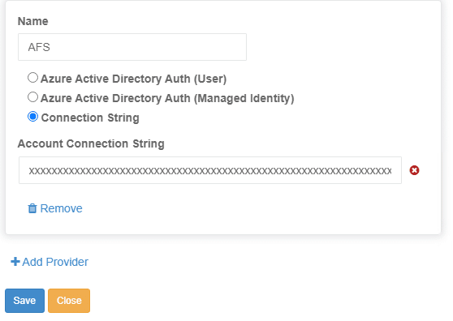This screenshot has height=321, width=453.
Task: Click the 'Account Connection String' heading label
Action: tap(91, 143)
